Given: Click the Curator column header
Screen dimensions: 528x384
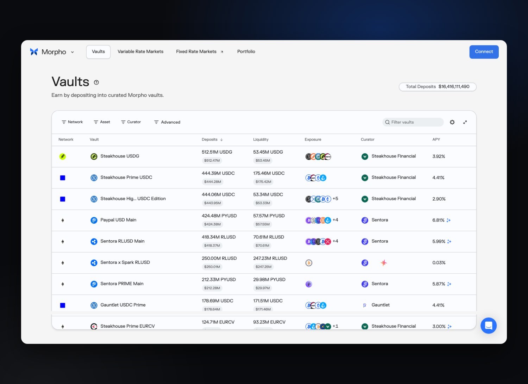Looking at the screenshot, I should click(x=367, y=140).
